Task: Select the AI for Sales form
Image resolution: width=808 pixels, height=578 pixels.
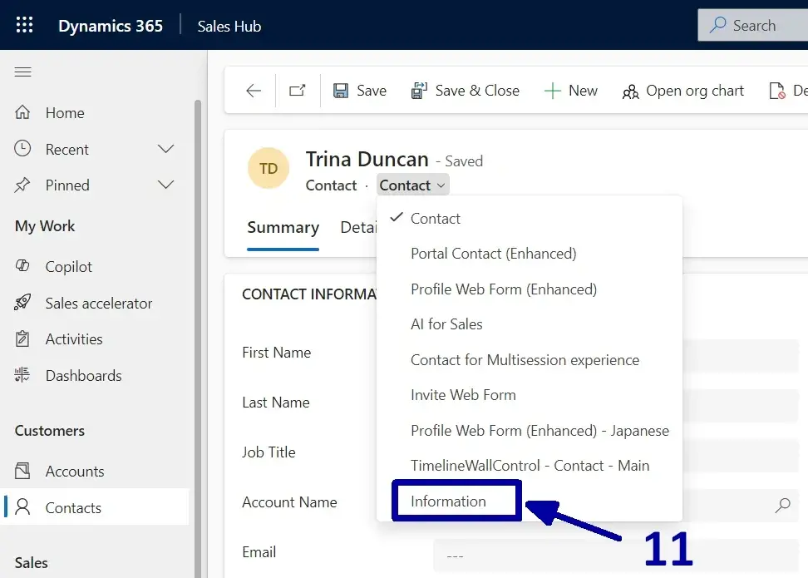Action: (x=530, y=324)
